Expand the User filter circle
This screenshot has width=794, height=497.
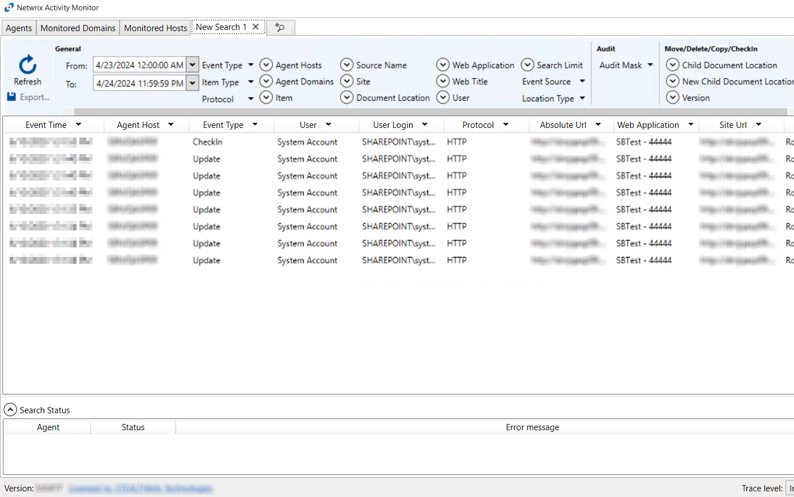(443, 97)
